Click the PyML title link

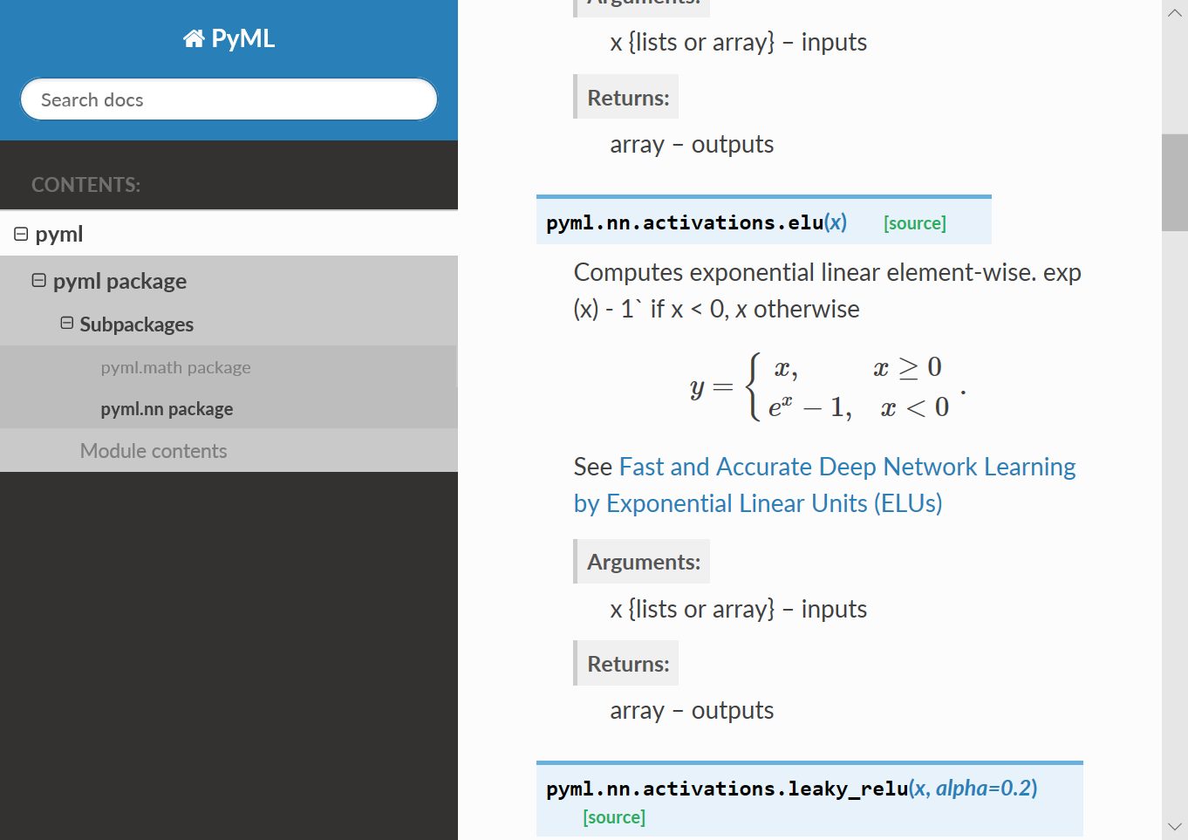(x=242, y=38)
